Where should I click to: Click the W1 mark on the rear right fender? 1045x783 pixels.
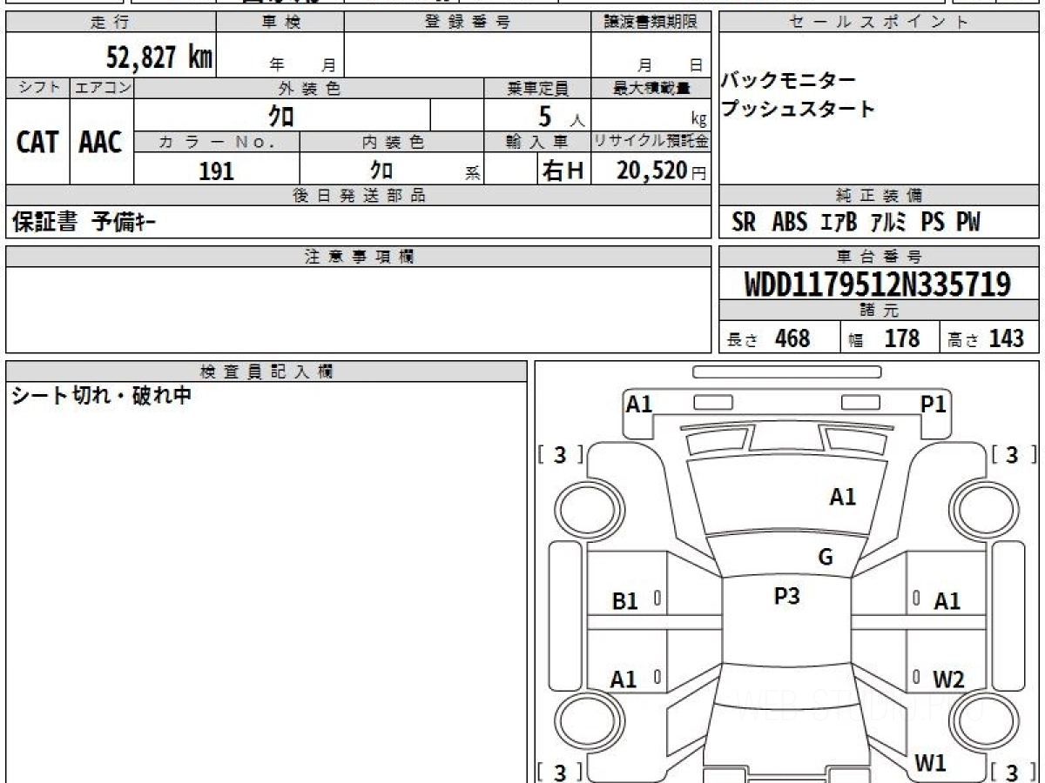point(931,764)
